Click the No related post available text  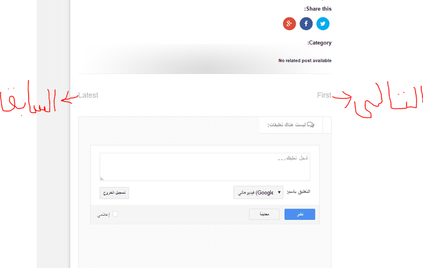coord(305,61)
